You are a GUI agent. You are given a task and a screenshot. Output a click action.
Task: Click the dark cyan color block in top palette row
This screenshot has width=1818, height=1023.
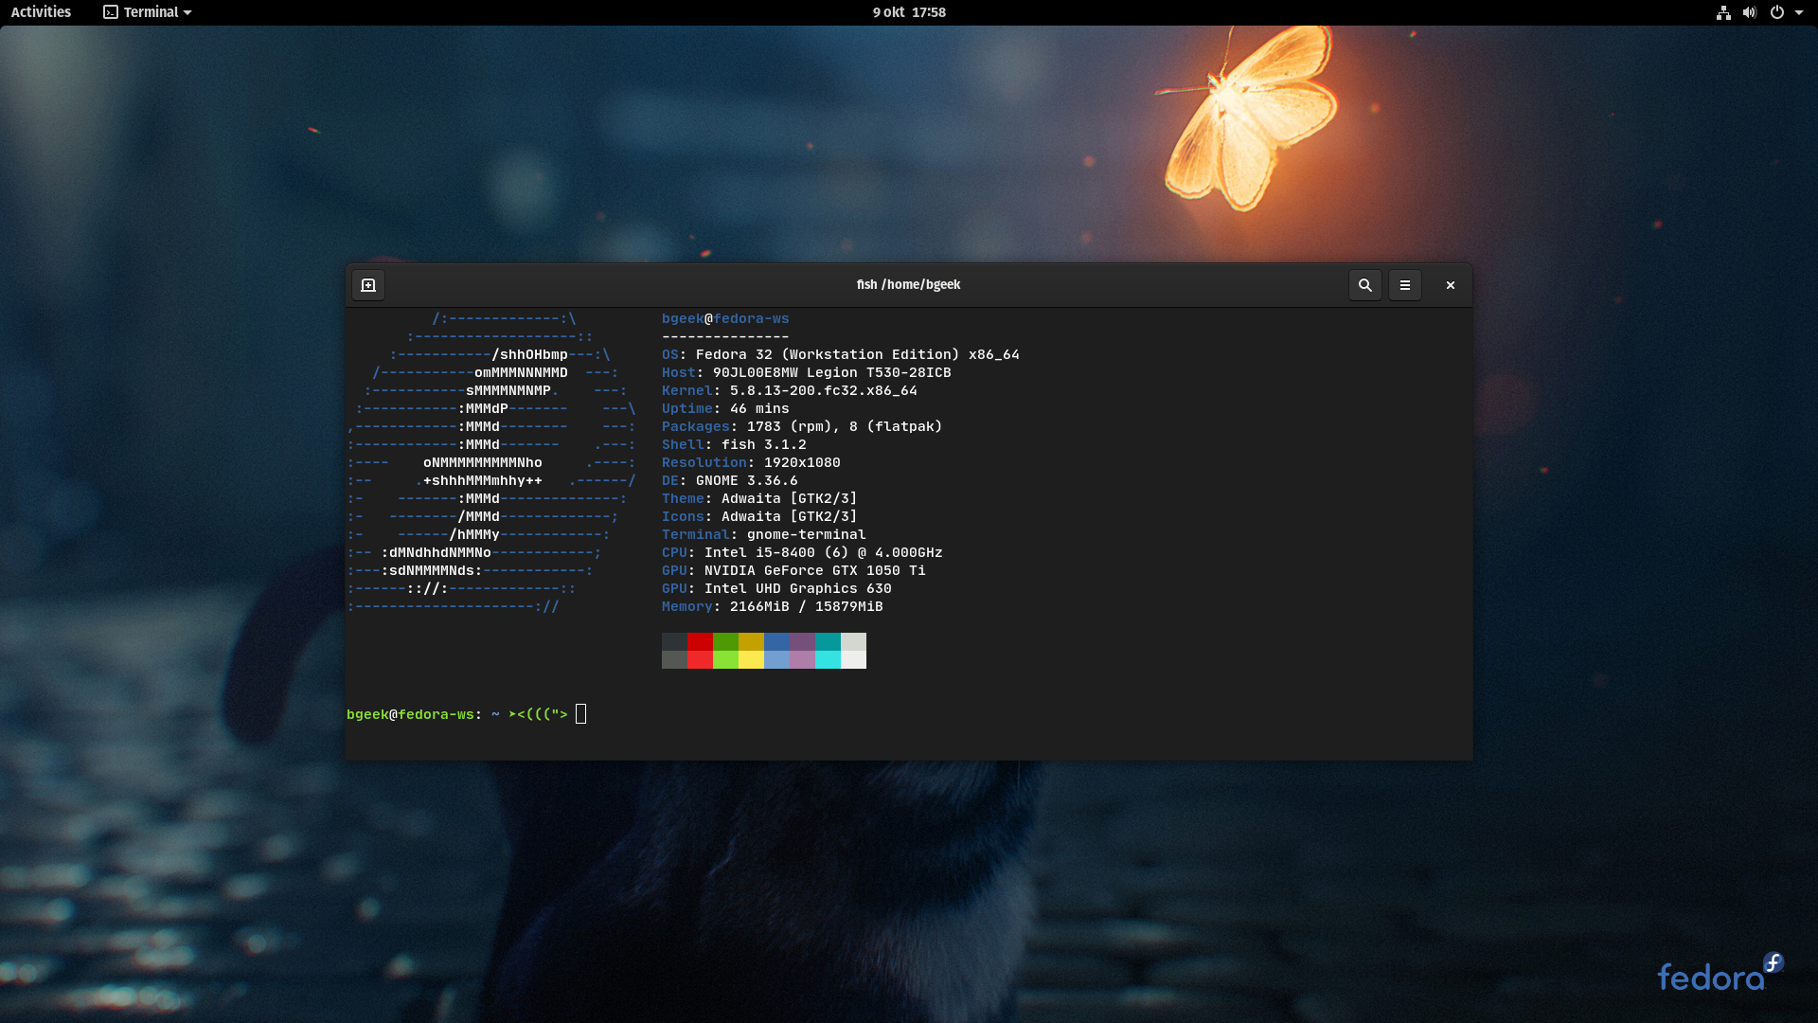coord(828,642)
